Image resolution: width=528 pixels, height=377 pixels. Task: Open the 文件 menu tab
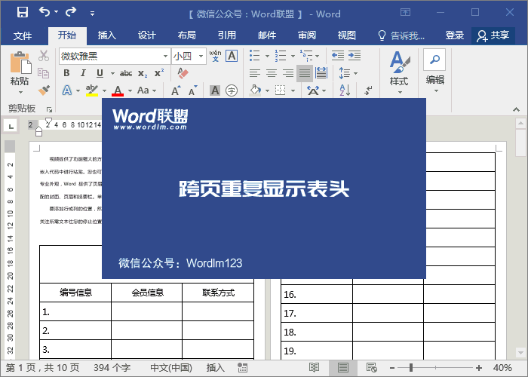click(23, 35)
